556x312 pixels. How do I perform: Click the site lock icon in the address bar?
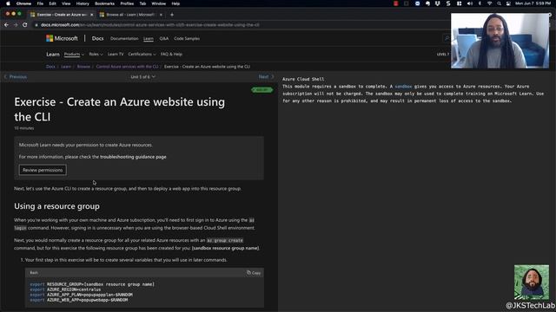coord(36,25)
